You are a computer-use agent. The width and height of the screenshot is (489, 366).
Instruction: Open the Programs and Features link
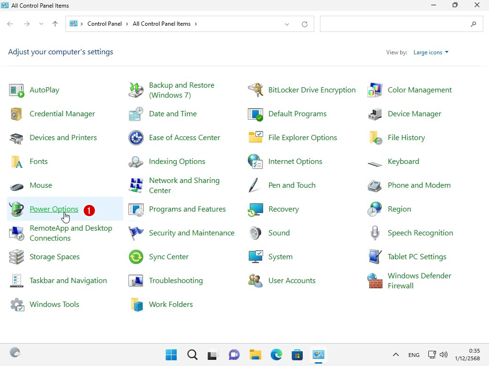click(x=187, y=209)
